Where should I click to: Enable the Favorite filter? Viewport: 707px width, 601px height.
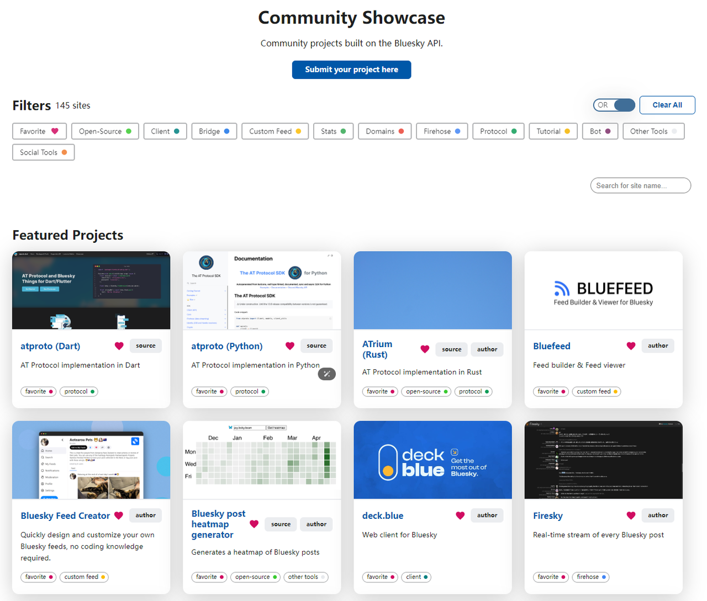(39, 131)
